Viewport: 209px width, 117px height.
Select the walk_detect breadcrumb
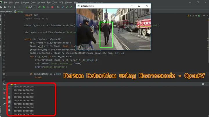(x=6, y=12)
